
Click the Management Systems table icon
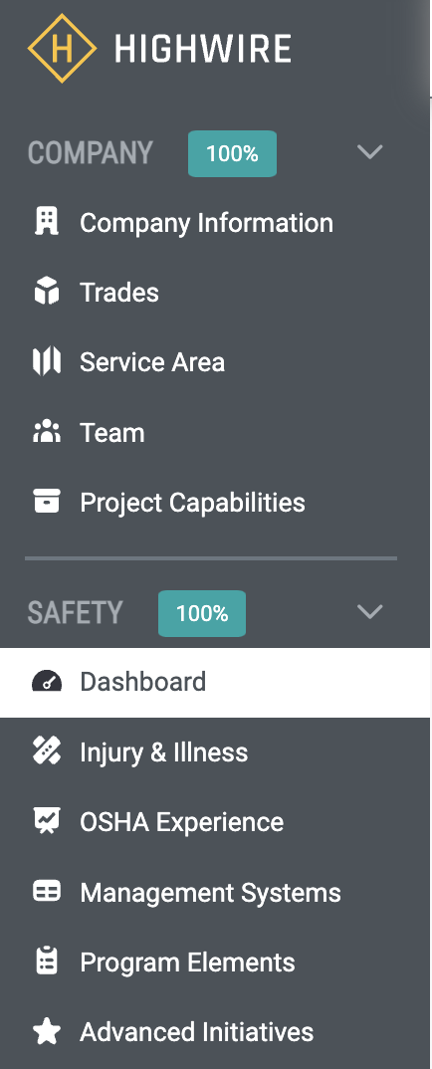pos(47,892)
